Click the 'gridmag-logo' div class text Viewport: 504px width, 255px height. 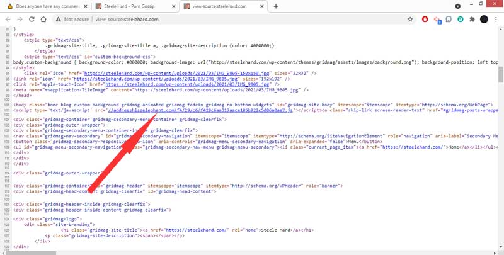click(x=60, y=218)
